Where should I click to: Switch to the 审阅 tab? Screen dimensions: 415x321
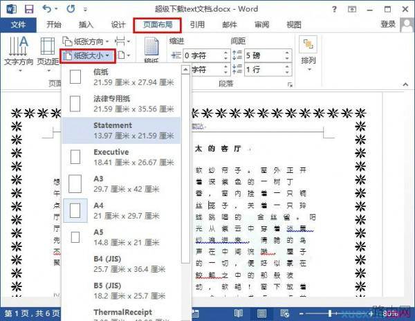(x=261, y=25)
